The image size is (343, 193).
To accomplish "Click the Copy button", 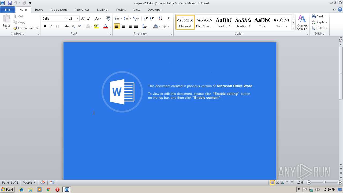I will coord(19,22).
